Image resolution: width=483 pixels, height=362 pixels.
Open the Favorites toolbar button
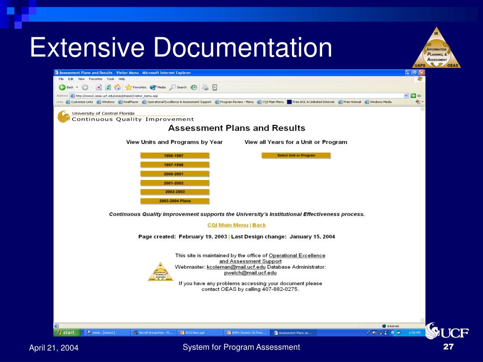pyautogui.click(x=135, y=87)
